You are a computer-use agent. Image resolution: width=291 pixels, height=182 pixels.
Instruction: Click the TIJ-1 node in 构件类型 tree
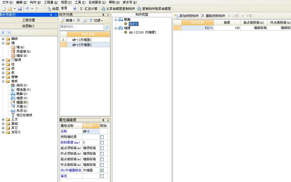134,24
